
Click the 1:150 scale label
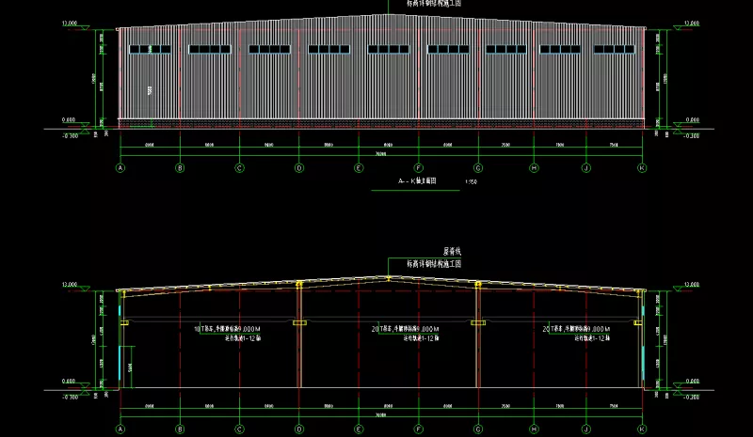[472, 181]
